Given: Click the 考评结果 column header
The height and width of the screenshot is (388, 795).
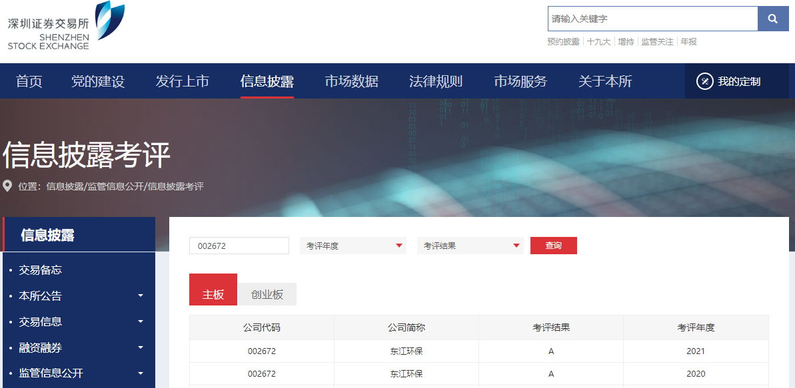Looking at the screenshot, I should tap(551, 327).
